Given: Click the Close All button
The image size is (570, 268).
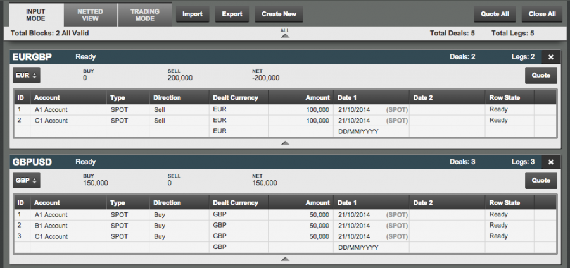Looking at the screenshot, I should [x=542, y=14].
